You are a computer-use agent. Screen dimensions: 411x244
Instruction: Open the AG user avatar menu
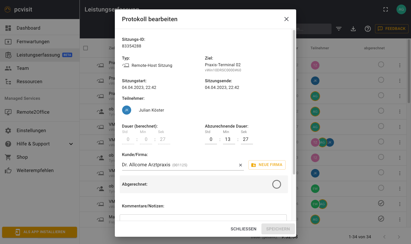401,9
